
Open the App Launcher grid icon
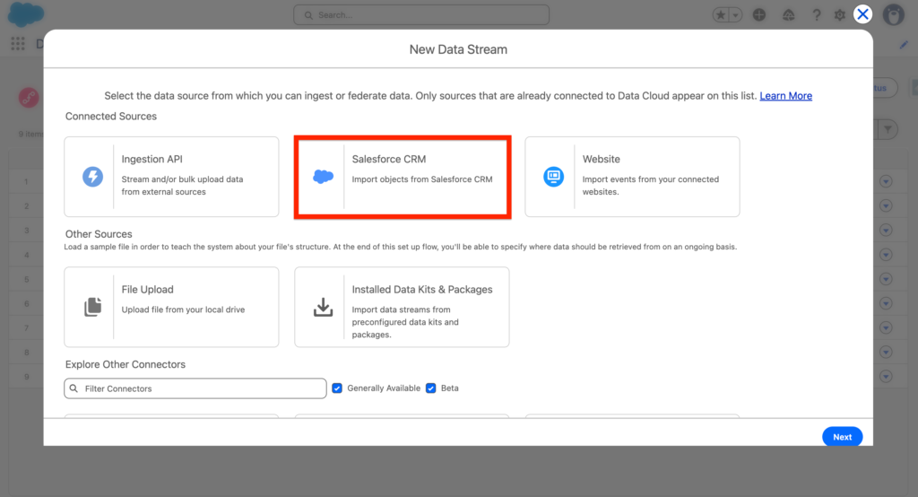[18, 43]
